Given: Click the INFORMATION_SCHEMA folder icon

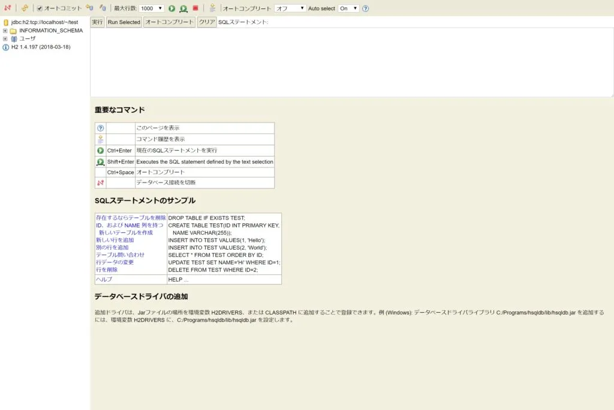Looking at the screenshot, I should click(x=13, y=31).
